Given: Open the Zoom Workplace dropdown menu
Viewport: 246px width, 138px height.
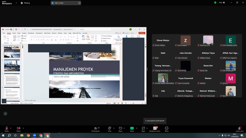Looking at the screenshot, I should (16, 3).
